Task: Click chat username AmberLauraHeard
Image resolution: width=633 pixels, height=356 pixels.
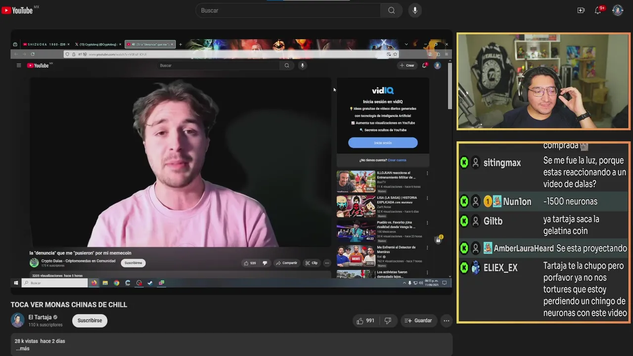Action: 523,249
